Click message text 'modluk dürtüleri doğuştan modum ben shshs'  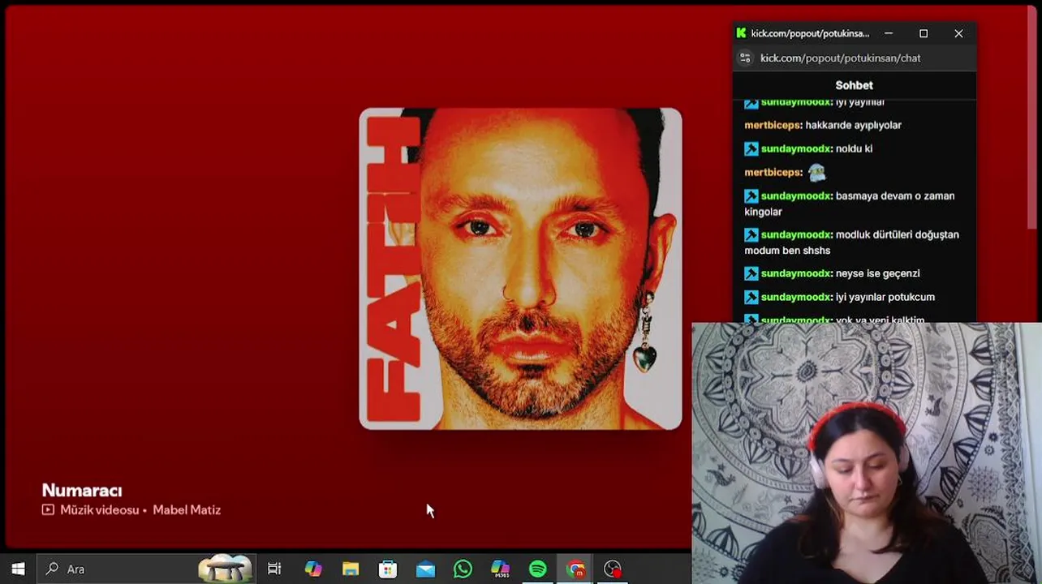click(852, 243)
